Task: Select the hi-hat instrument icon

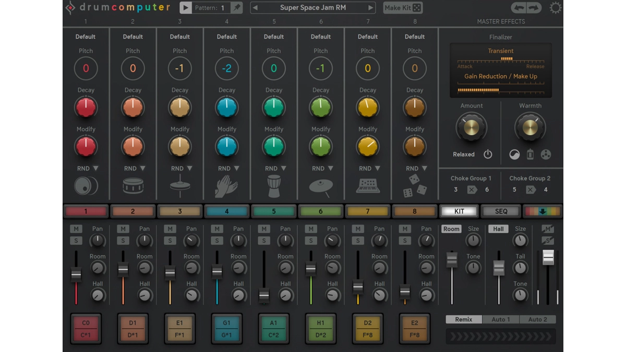Action: coord(180,186)
